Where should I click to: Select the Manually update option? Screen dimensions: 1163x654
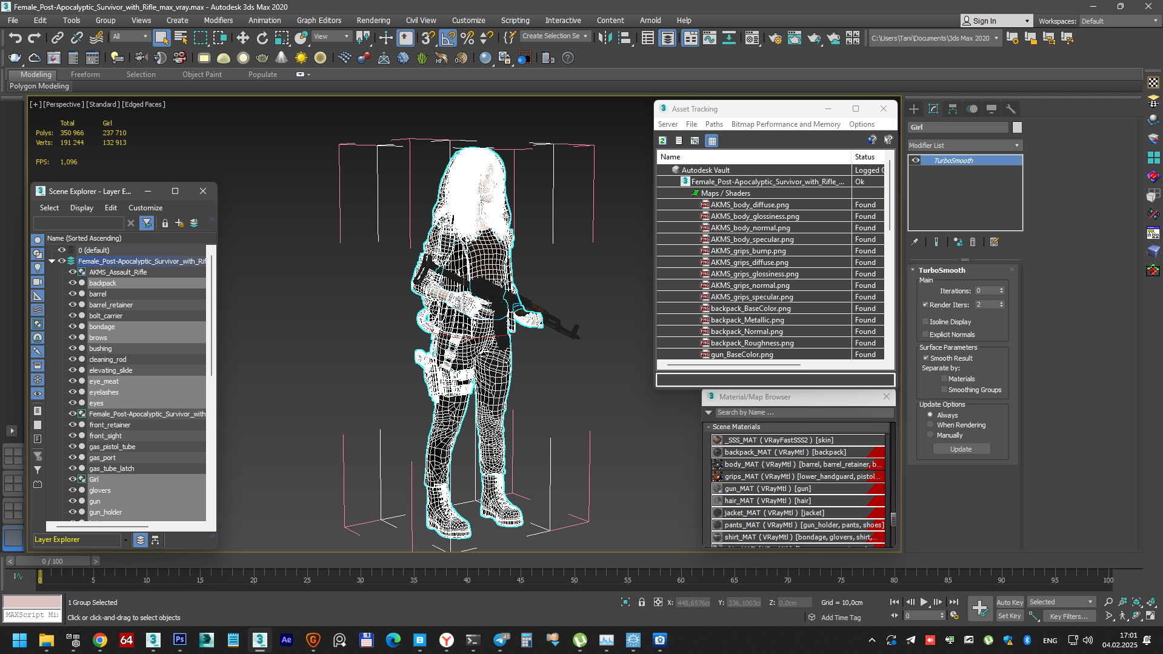930,435
